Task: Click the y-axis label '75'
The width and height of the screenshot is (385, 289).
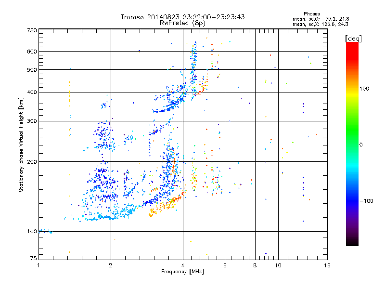Action: (34, 258)
